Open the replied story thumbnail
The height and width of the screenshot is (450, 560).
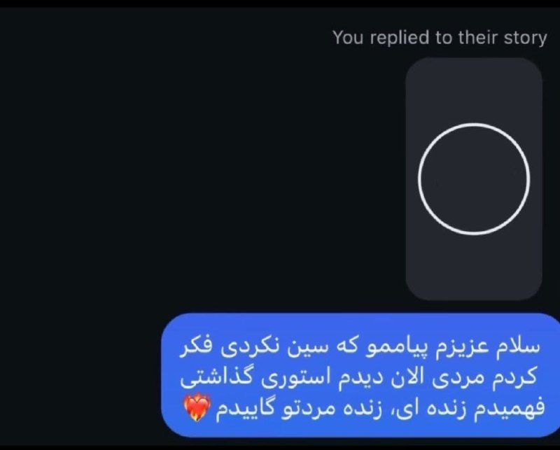tap(474, 179)
